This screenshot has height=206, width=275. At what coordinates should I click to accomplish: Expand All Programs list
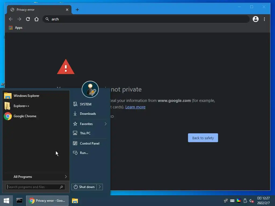(36, 177)
